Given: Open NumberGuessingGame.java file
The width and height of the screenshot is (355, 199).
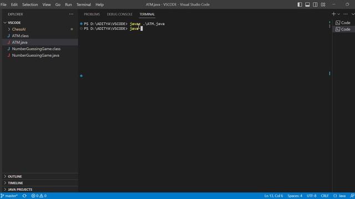Looking at the screenshot, I should coord(40,55).
